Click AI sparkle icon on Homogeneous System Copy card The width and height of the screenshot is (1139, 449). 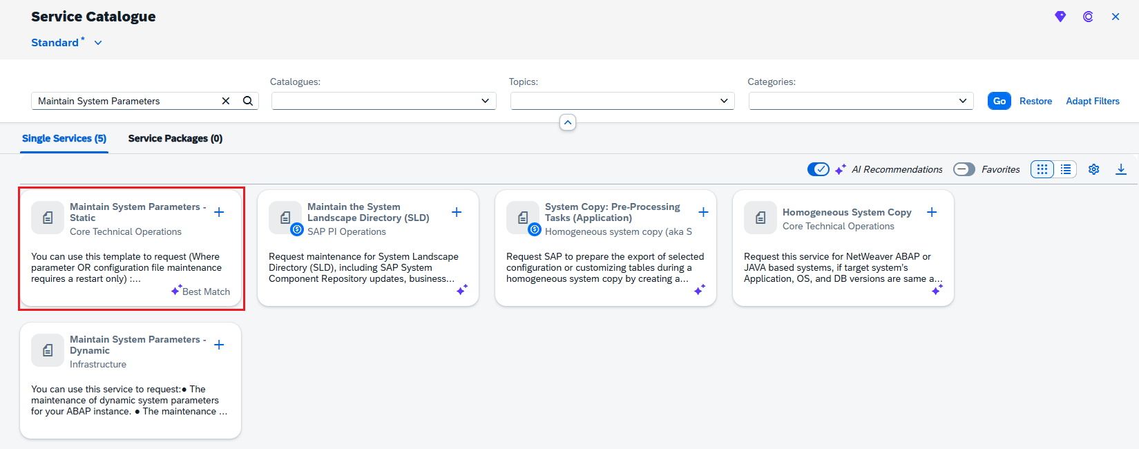click(x=937, y=290)
